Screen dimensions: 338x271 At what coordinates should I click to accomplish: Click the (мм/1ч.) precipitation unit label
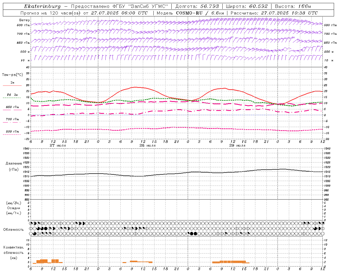pyautogui.click(x=14, y=213)
